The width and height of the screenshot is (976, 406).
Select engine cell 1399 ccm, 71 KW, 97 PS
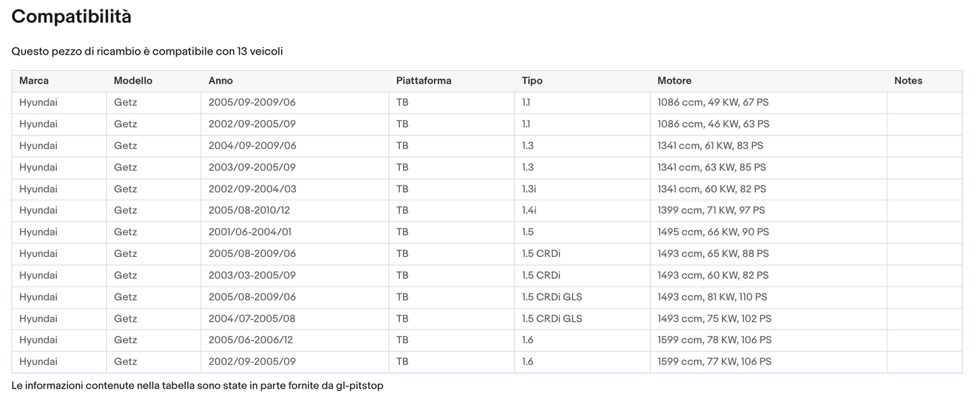pyautogui.click(x=711, y=210)
